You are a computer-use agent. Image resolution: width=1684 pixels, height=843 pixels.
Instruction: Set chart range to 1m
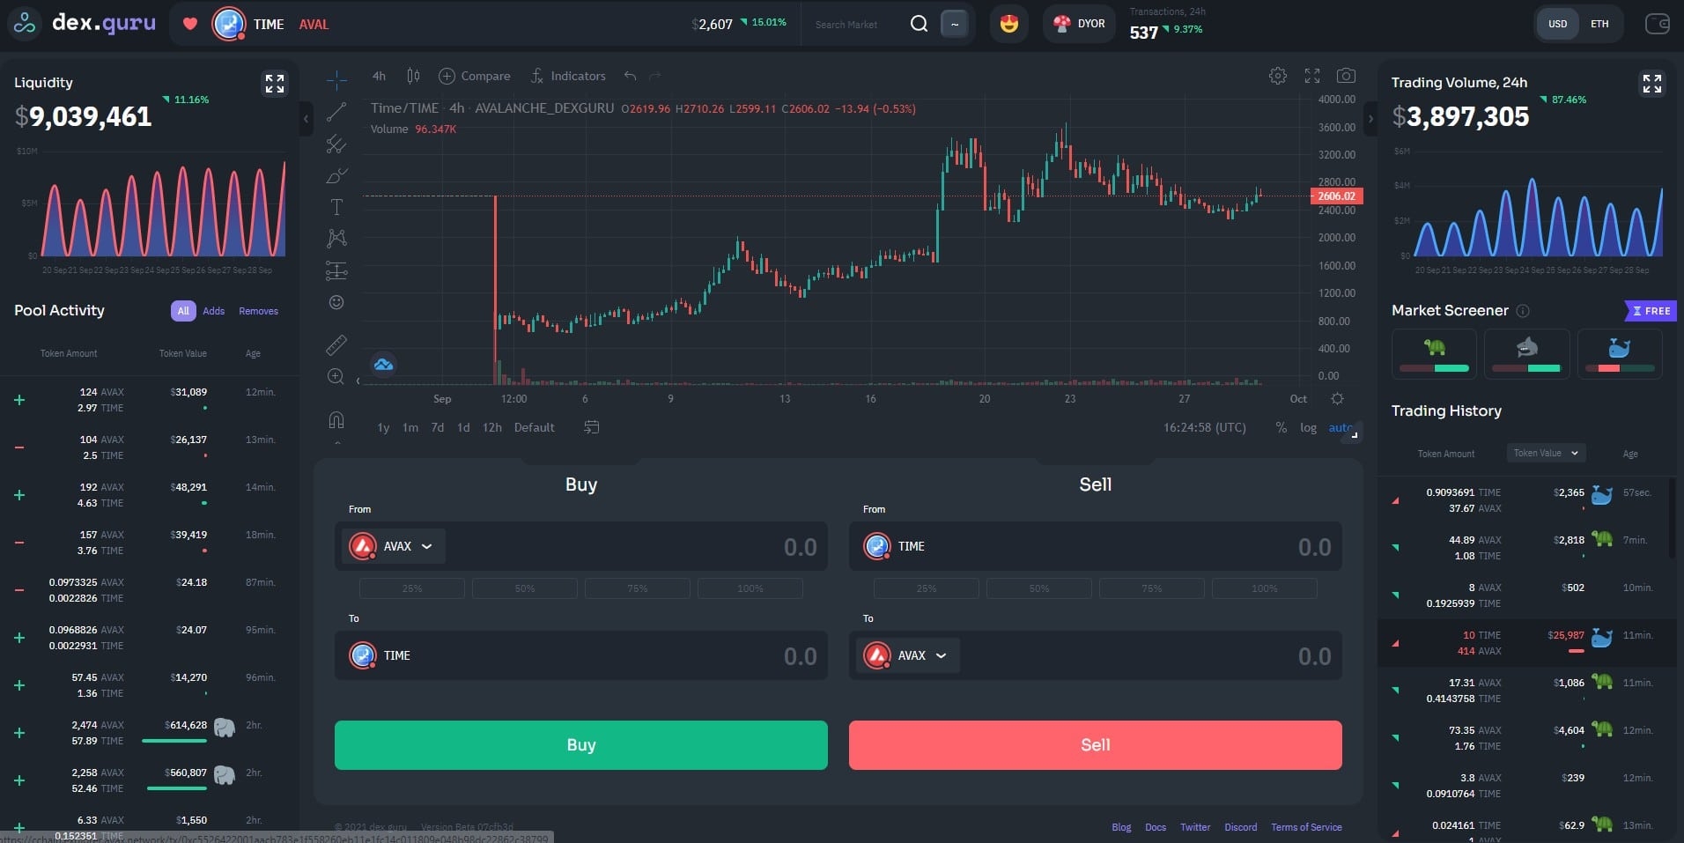[x=410, y=427]
